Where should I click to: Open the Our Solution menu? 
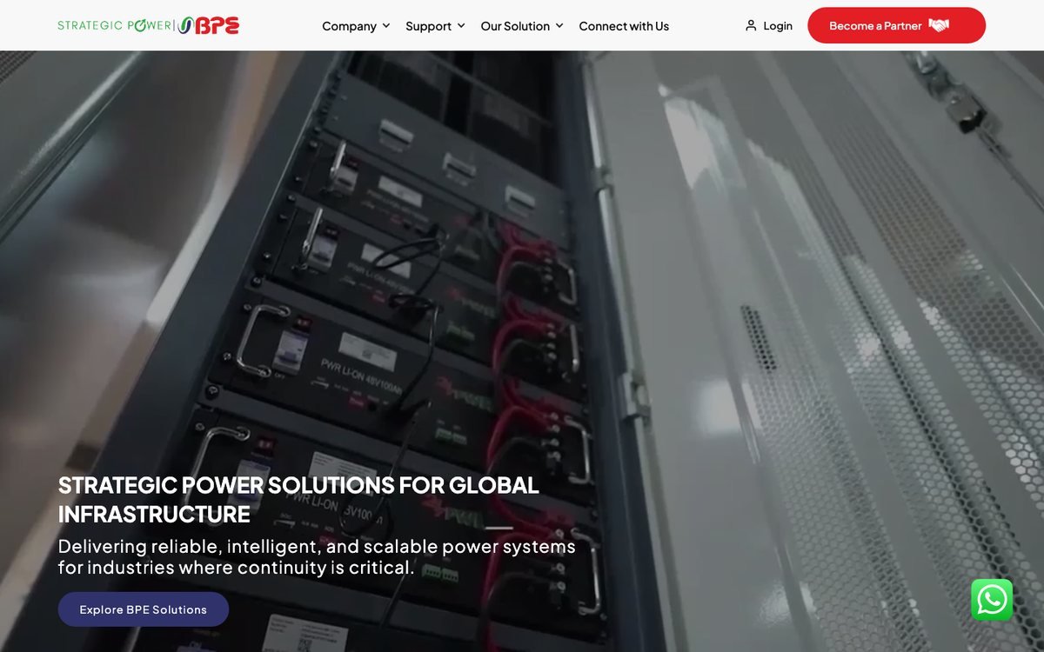click(x=522, y=26)
